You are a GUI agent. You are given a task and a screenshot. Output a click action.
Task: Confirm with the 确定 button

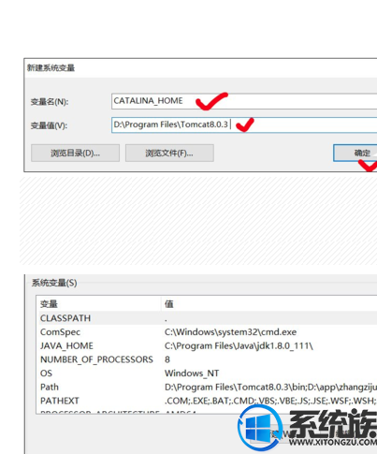(355, 153)
